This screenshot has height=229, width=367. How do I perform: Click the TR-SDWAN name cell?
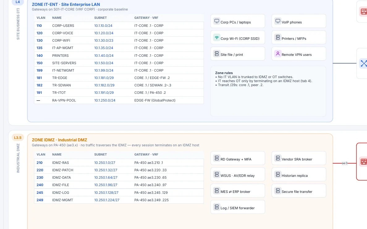pyautogui.click(x=61, y=85)
